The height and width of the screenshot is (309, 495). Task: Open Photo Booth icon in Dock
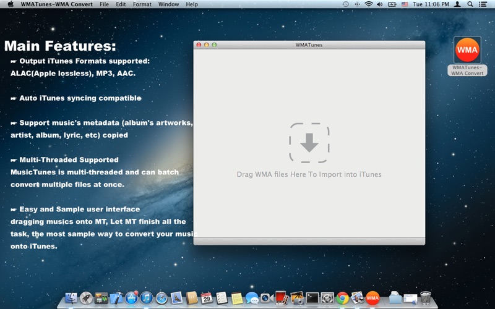coord(282,298)
